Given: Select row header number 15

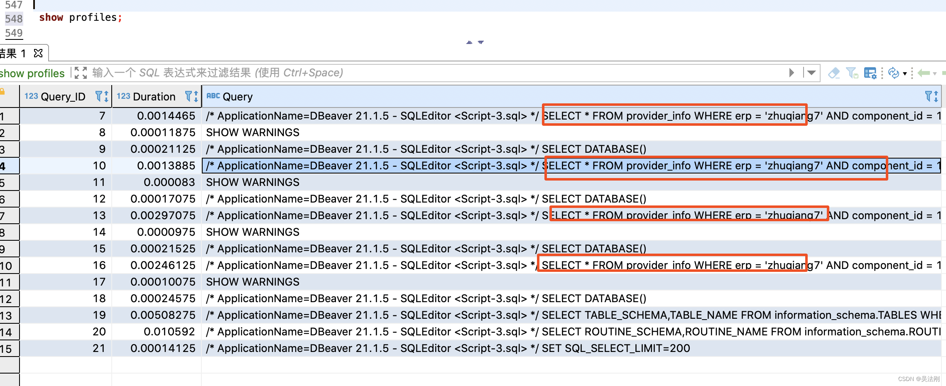Looking at the screenshot, I should point(10,348).
